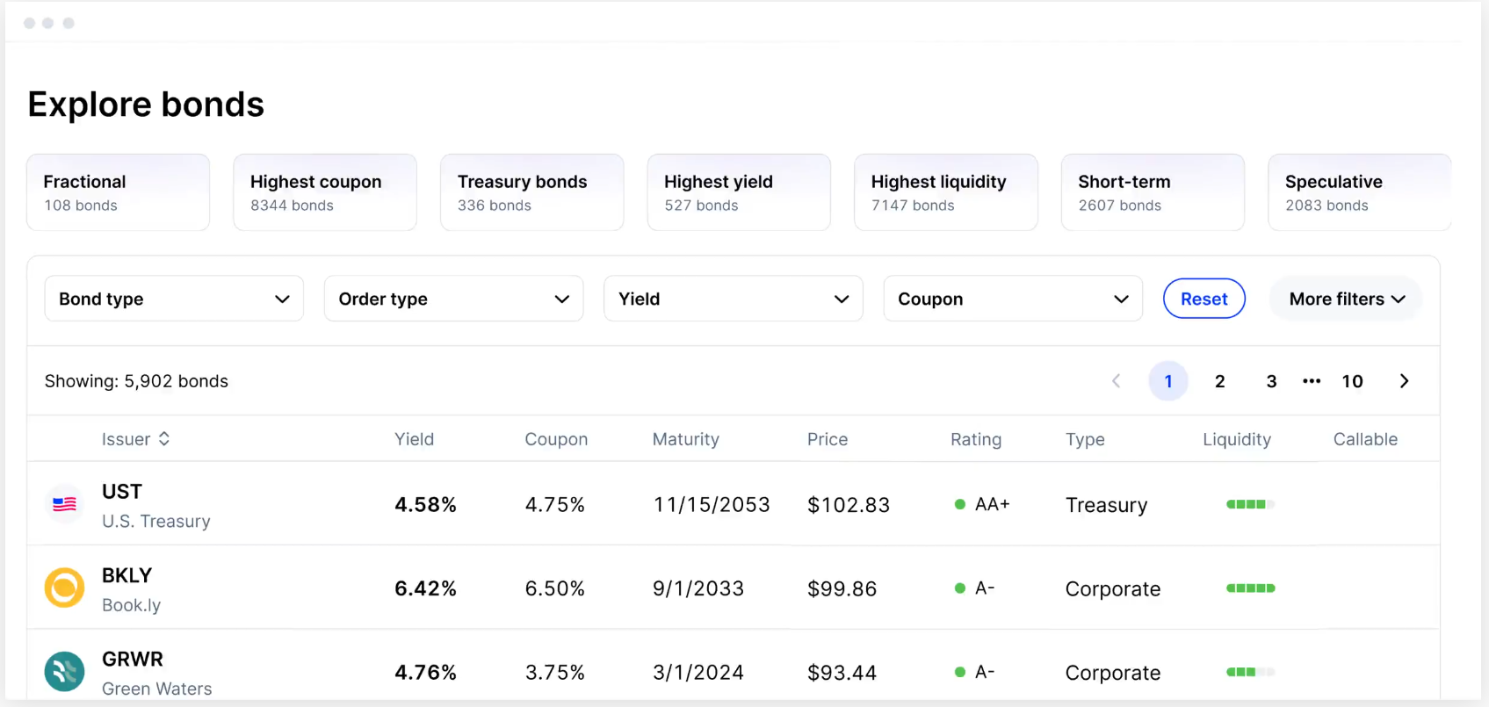1489x707 pixels.
Task: Choose the Short-term bonds card
Action: (x=1152, y=192)
